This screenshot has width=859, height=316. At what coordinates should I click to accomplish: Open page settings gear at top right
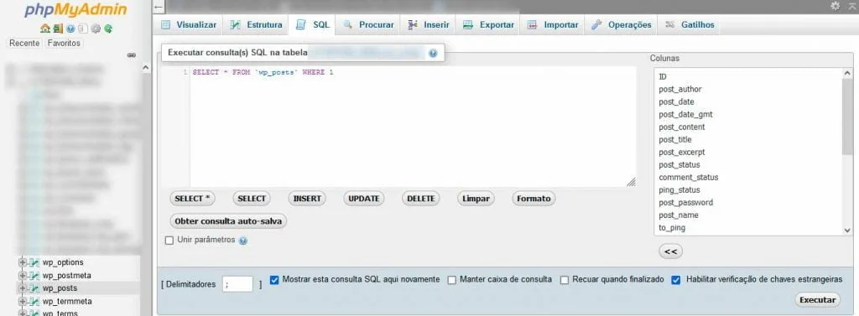click(835, 6)
